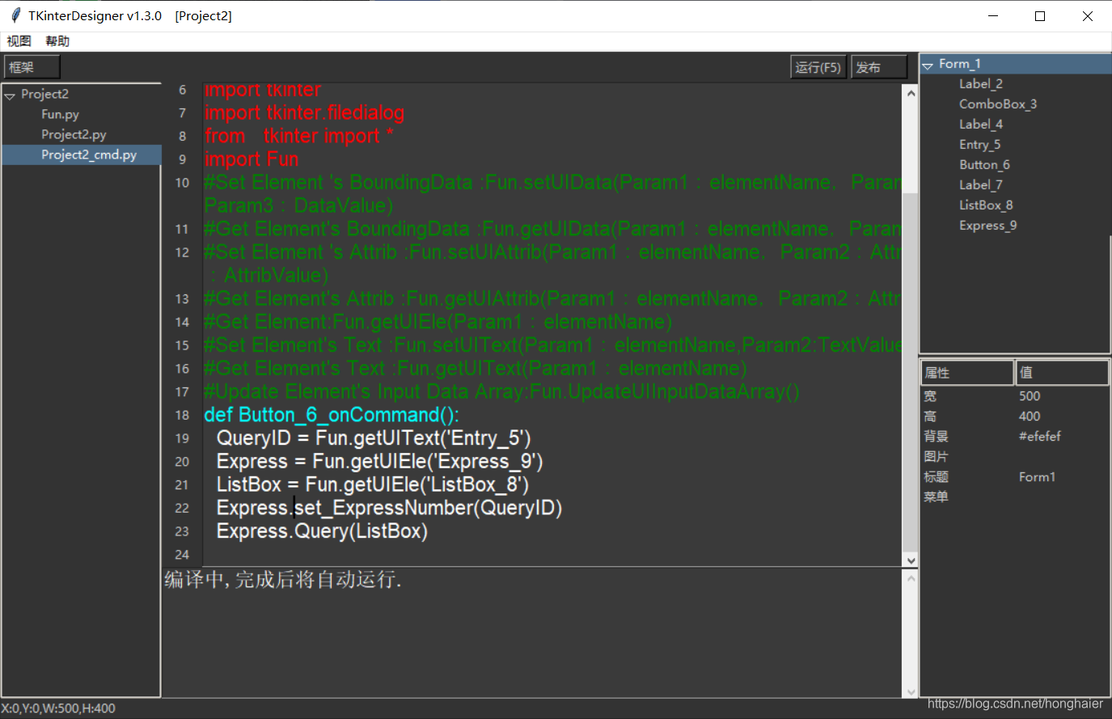Select ComboBox_3 widget
The height and width of the screenshot is (719, 1112).
click(997, 104)
